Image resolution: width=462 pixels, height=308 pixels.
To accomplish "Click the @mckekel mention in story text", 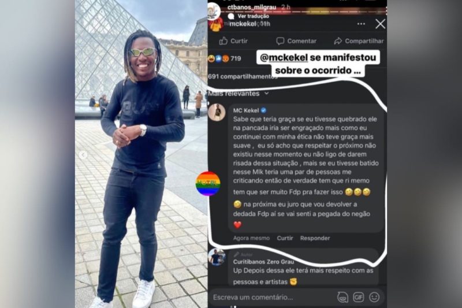I will pos(284,57).
